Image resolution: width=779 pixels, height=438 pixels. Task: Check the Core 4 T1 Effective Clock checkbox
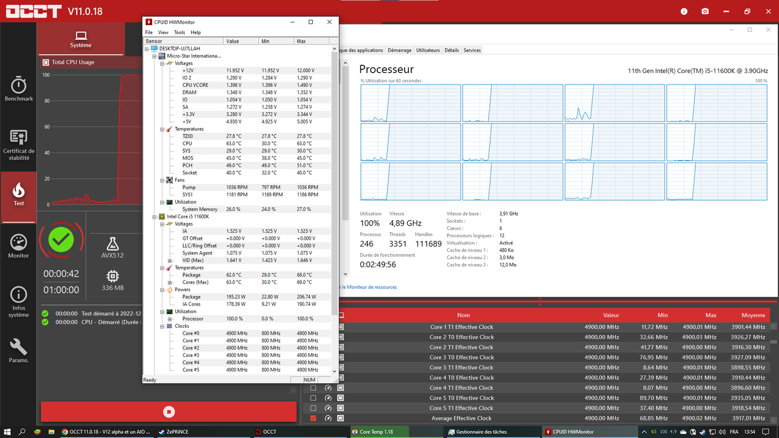point(313,388)
